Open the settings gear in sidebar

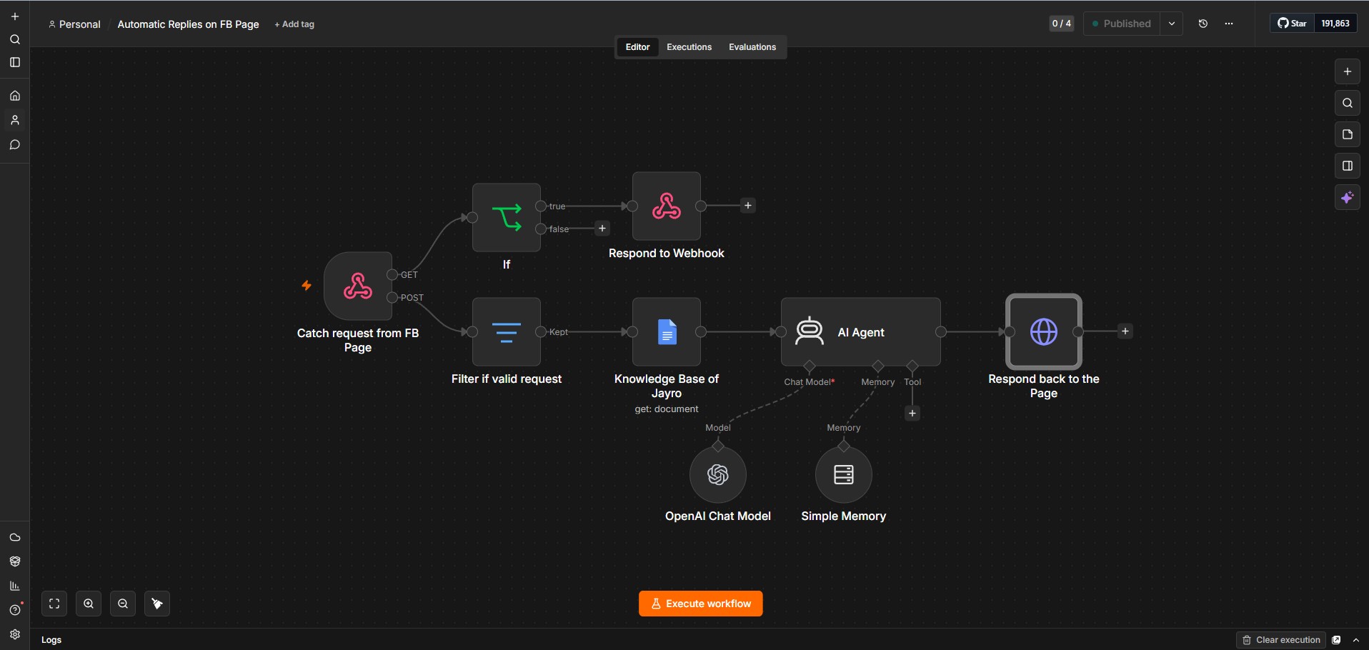click(x=15, y=634)
